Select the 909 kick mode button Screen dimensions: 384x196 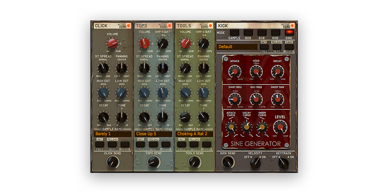coord(248,32)
